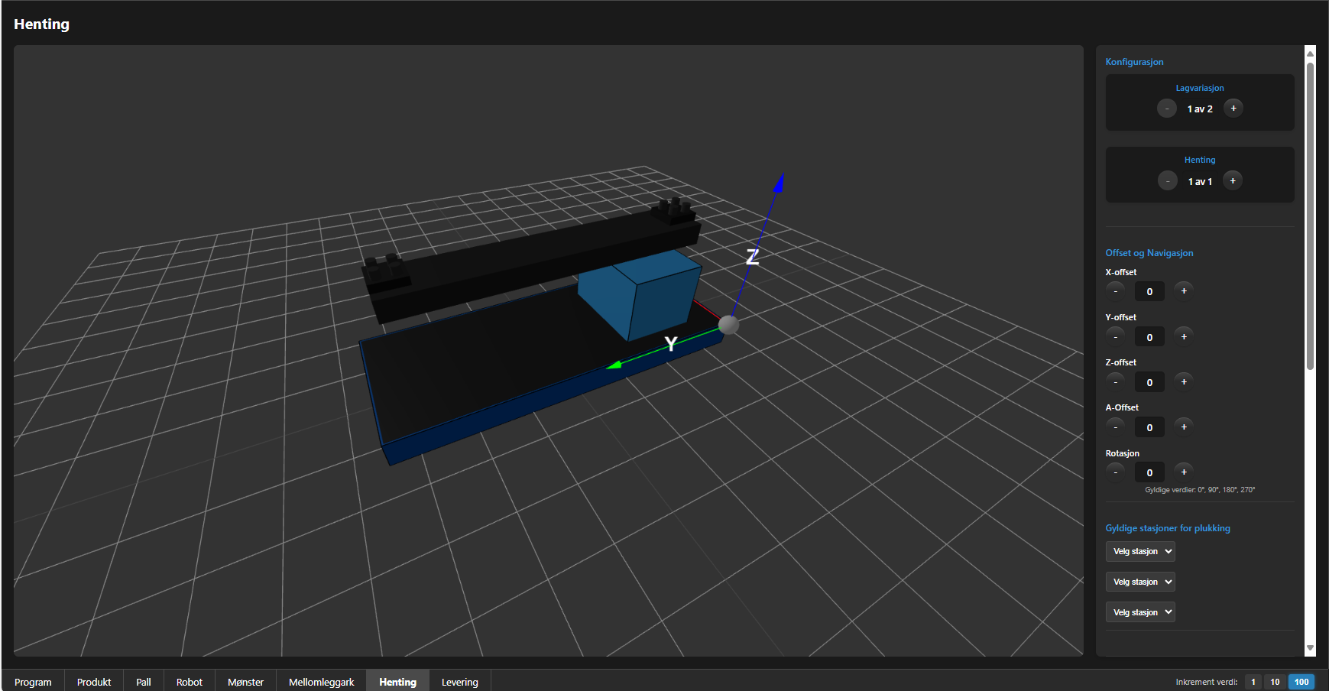The width and height of the screenshot is (1329, 691).
Task: Switch to the Mellomleggark tab
Action: coord(322,682)
